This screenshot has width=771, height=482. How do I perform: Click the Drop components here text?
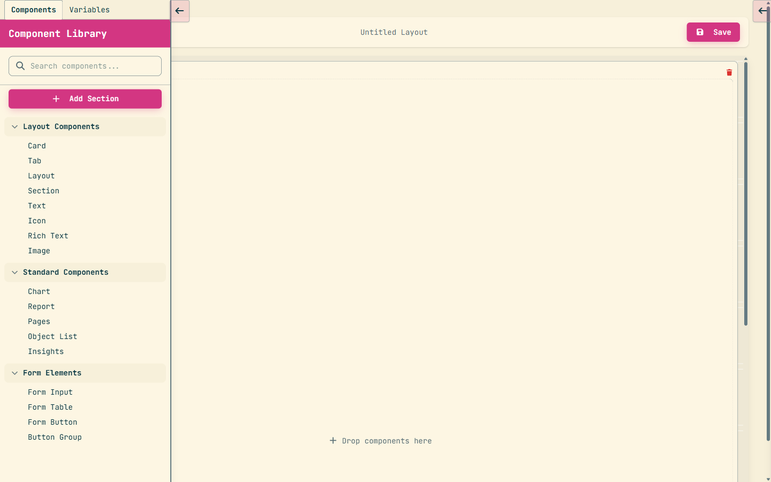(x=387, y=441)
